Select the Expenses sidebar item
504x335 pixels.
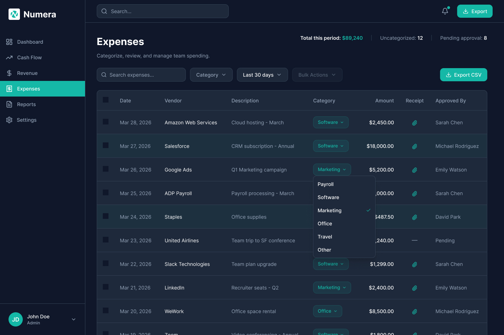(x=43, y=89)
